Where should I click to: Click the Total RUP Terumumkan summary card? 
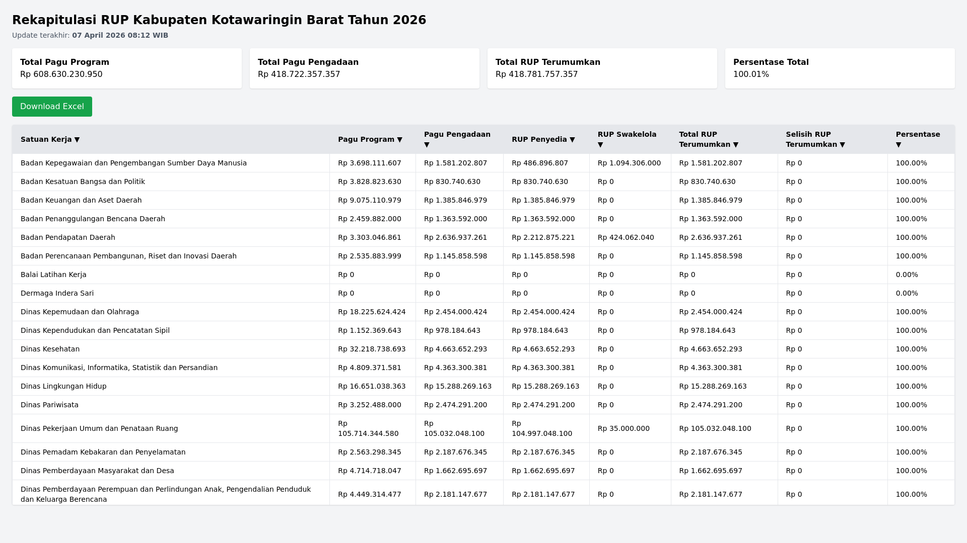click(x=602, y=68)
